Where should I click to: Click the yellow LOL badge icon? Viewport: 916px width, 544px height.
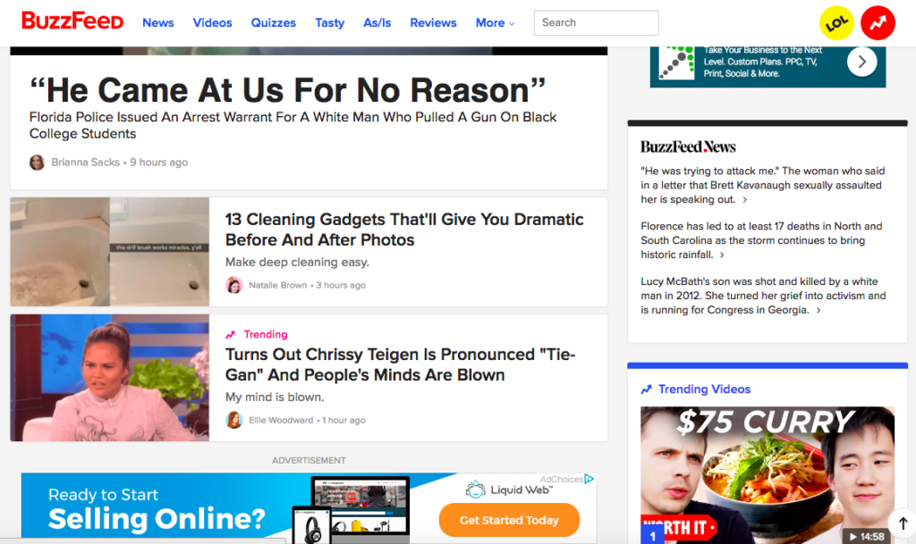[836, 22]
